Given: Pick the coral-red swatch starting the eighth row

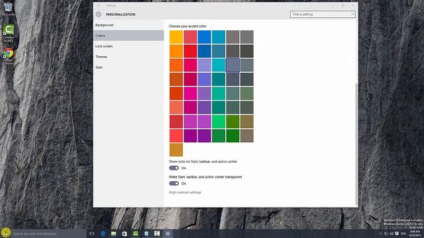Looking at the screenshot, I should click(176, 136).
